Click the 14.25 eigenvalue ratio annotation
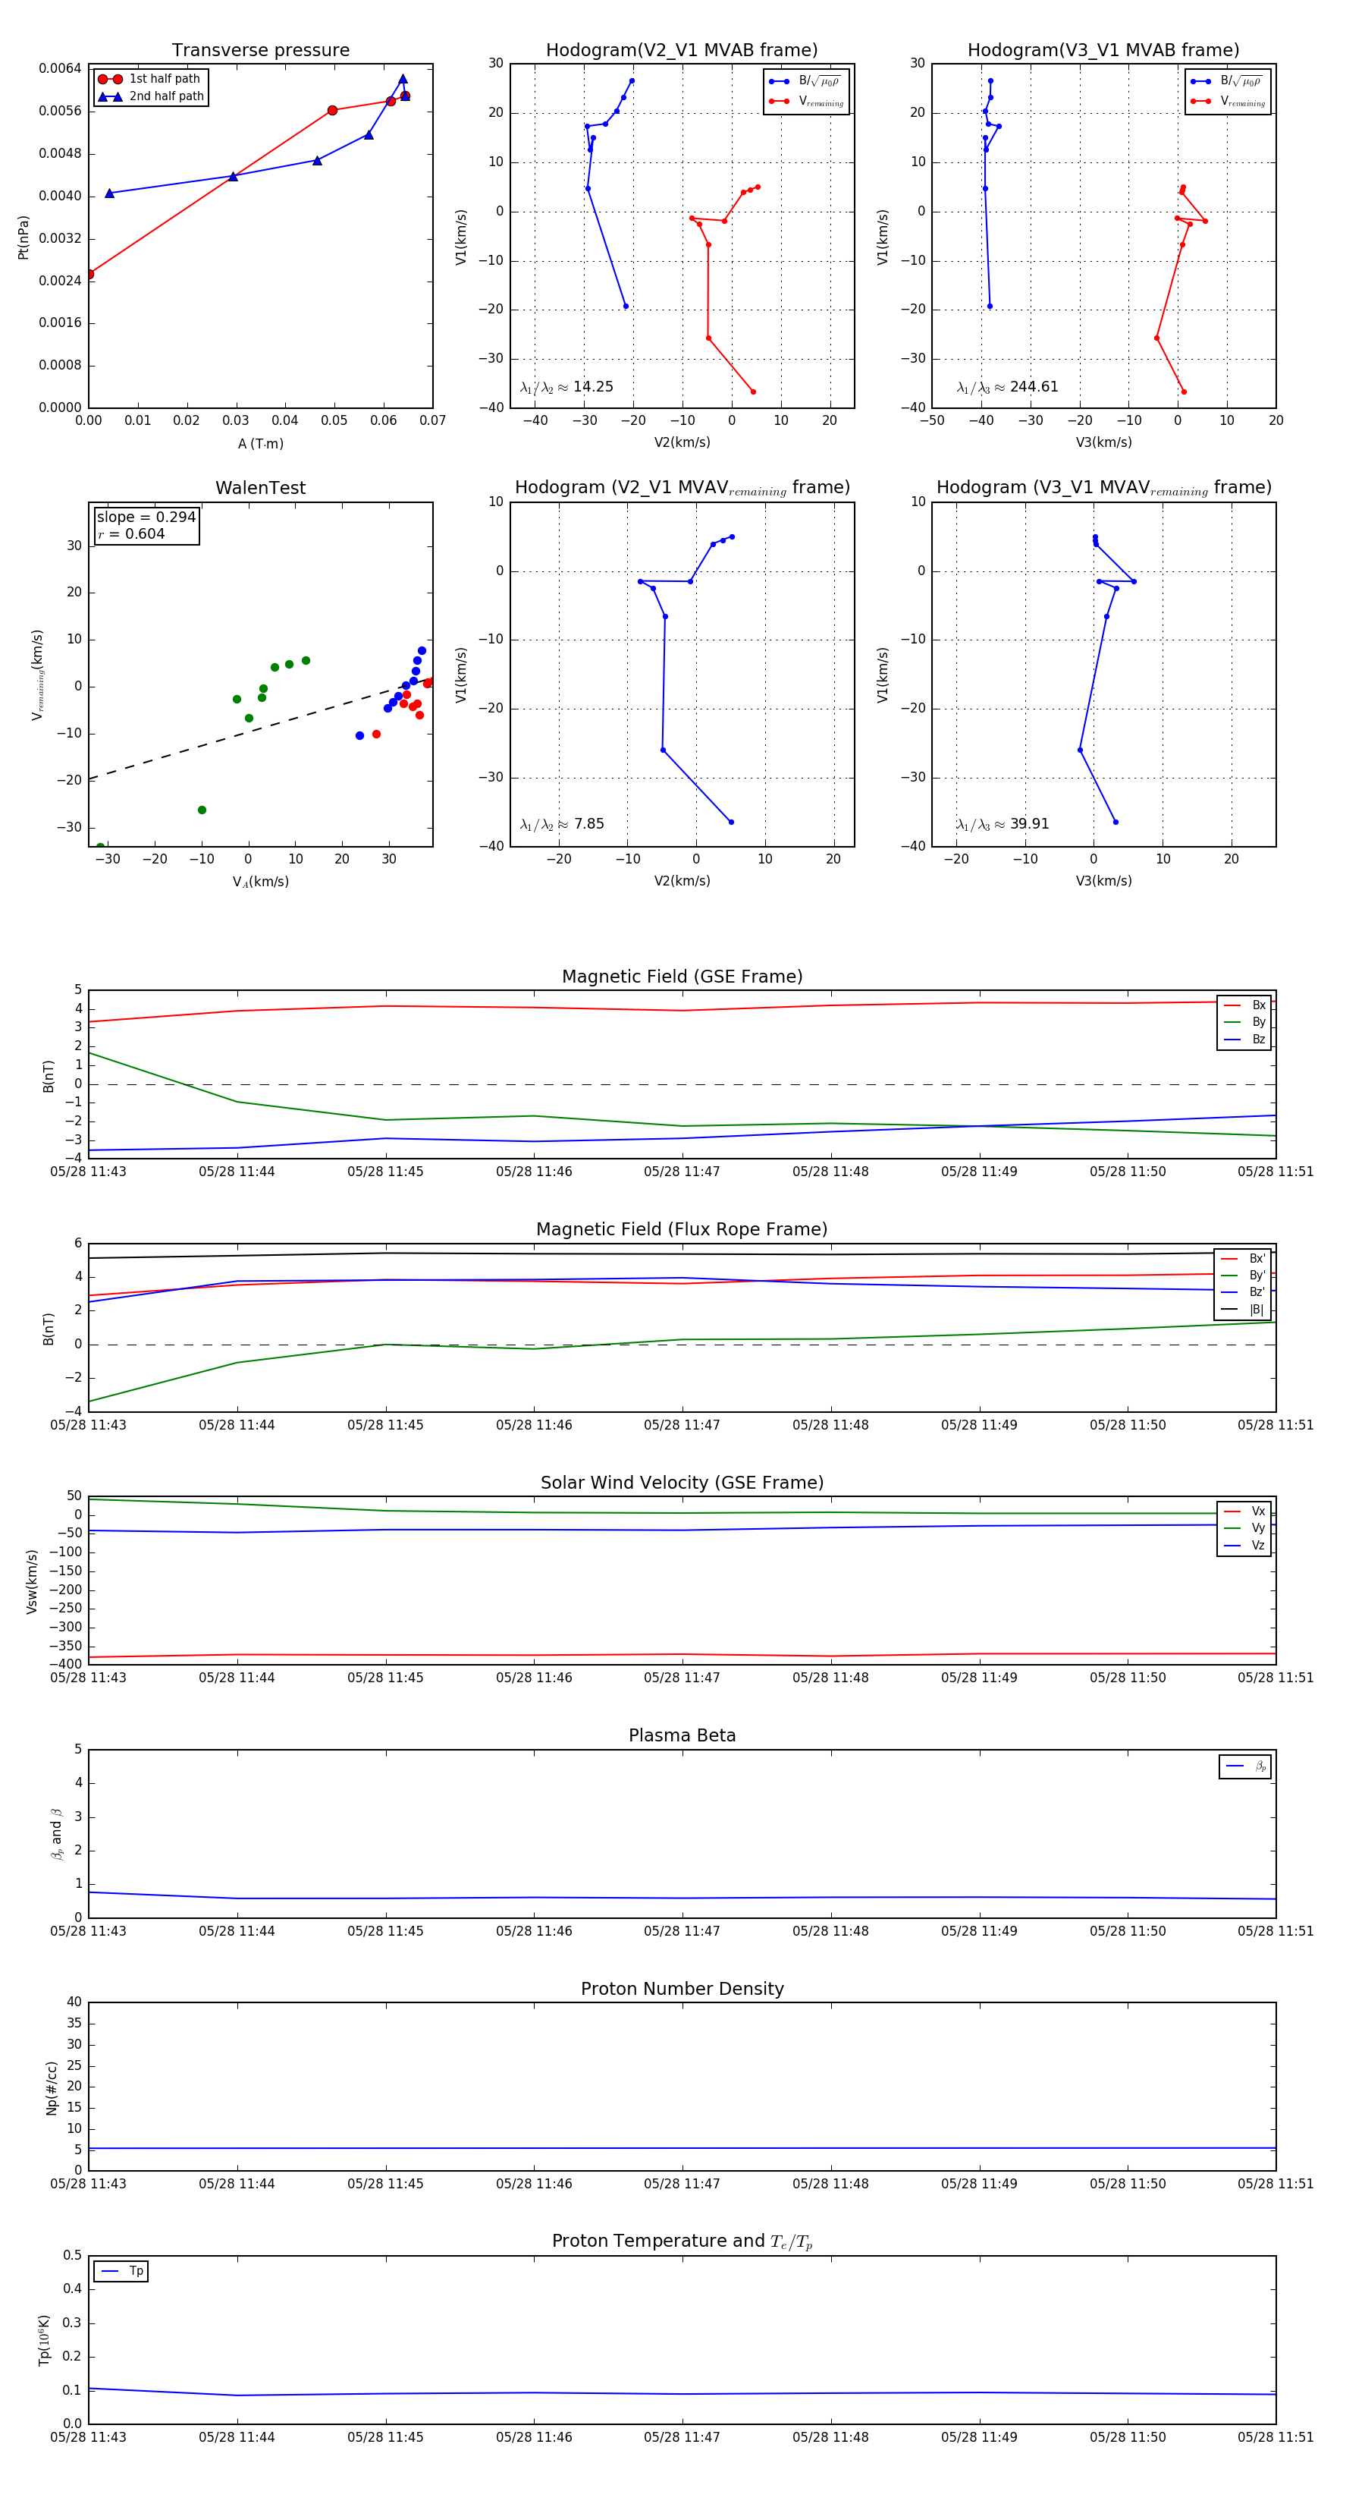1365x2504 pixels. 566,387
